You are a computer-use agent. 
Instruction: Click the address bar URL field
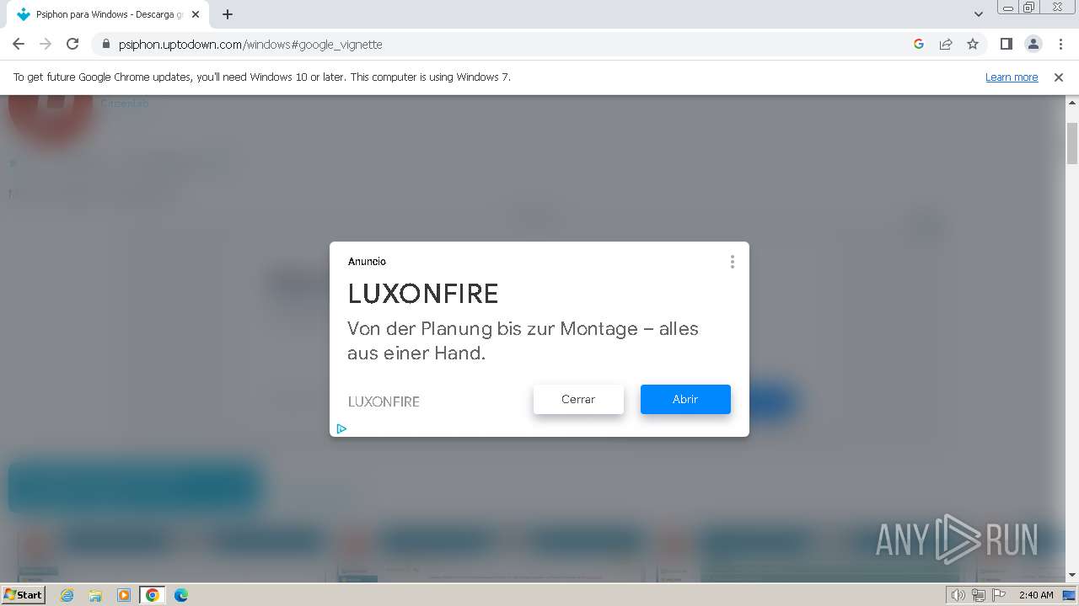(x=506, y=44)
